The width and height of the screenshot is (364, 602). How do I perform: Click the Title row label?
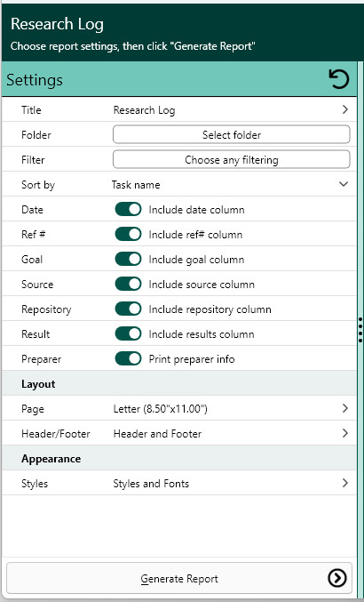click(x=31, y=109)
